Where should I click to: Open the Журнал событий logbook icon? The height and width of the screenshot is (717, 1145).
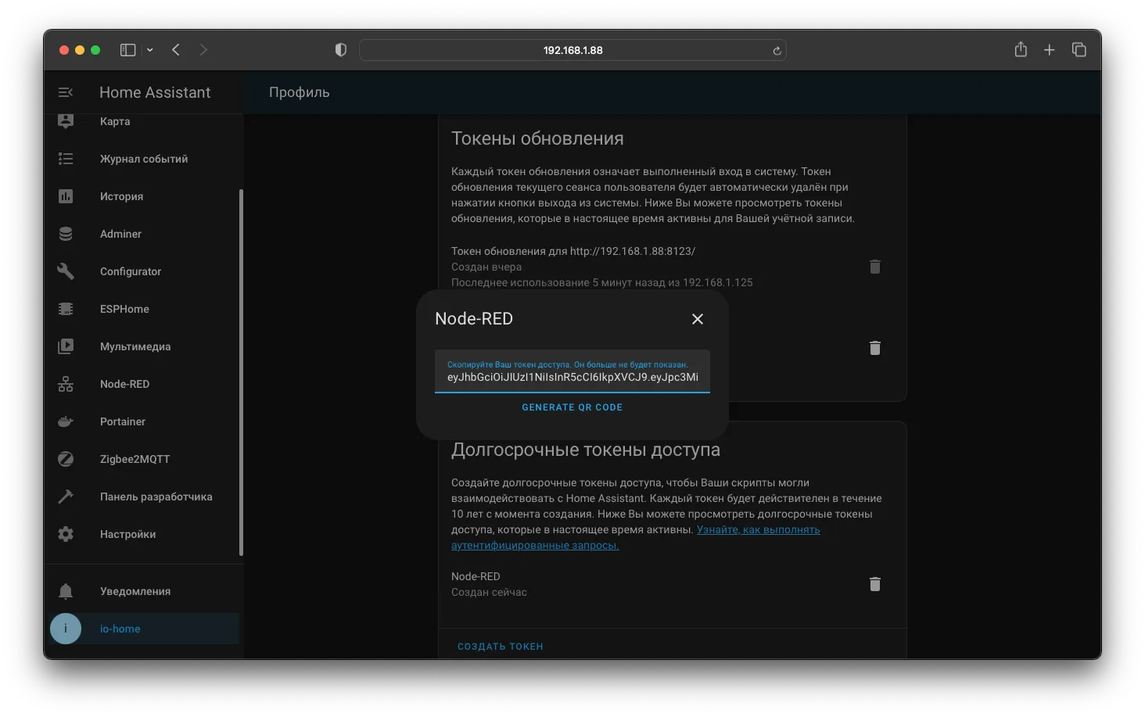pos(66,159)
